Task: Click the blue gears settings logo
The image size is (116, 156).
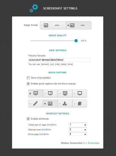Action: [34, 8]
